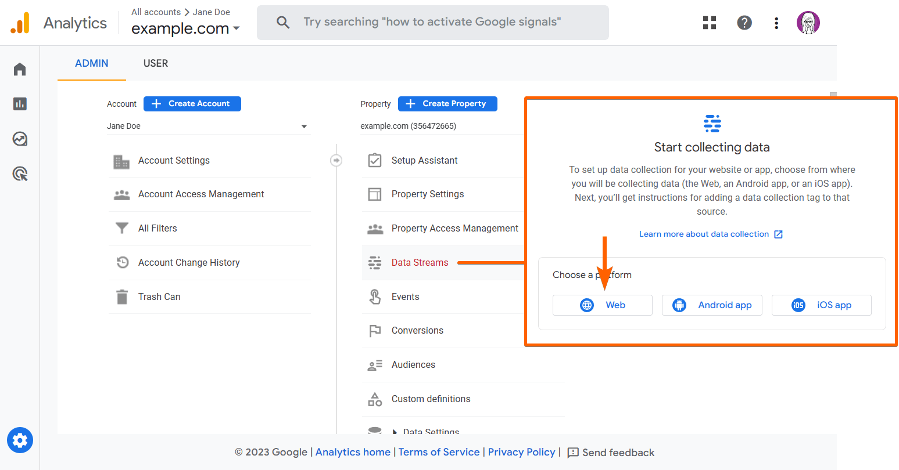Click the search magnifier icon
This screenshot has height=470, width=899.
click(x=283, y=23)
